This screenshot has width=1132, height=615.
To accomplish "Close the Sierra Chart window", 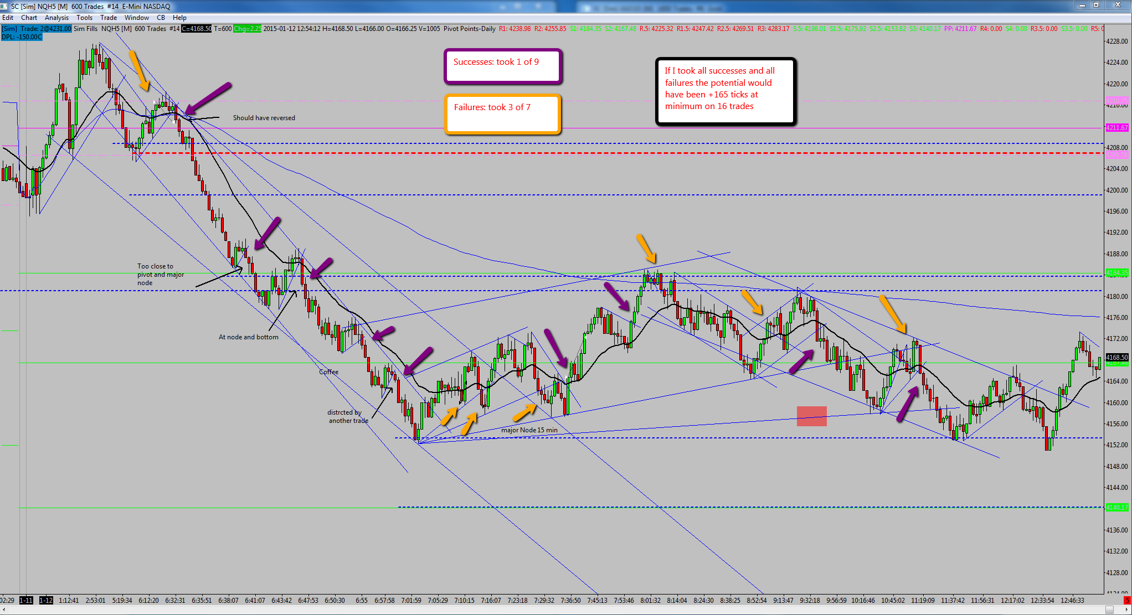I will coord(1118,6).
